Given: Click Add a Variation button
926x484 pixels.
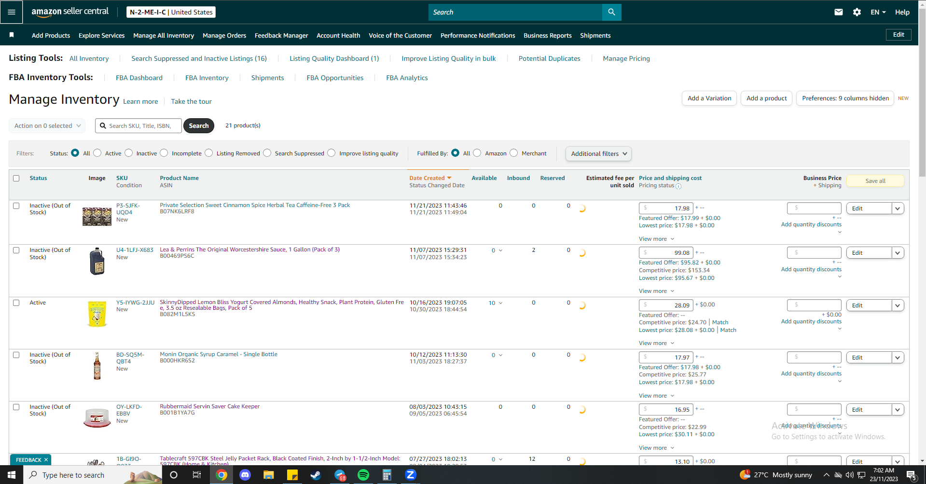Looking at the screenshot, I should [709, 98].
